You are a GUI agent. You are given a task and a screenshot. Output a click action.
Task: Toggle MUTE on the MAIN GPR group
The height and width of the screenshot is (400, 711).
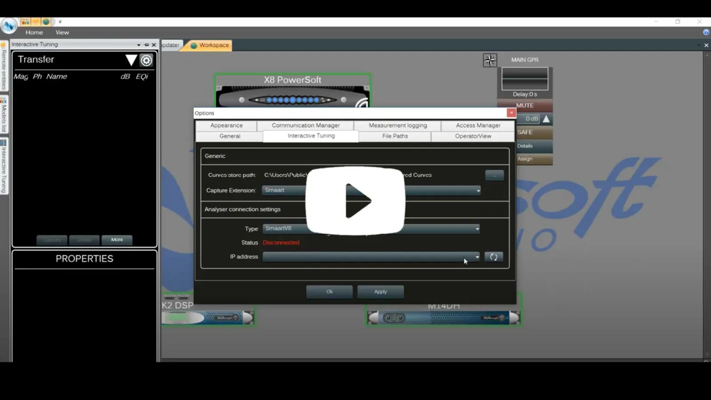point(525,106)
